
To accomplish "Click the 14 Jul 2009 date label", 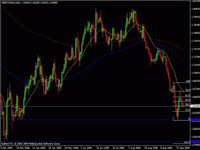I will (x=118, y=148).
